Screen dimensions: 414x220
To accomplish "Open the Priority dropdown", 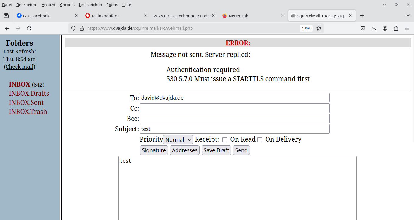I will pos(178,139).
